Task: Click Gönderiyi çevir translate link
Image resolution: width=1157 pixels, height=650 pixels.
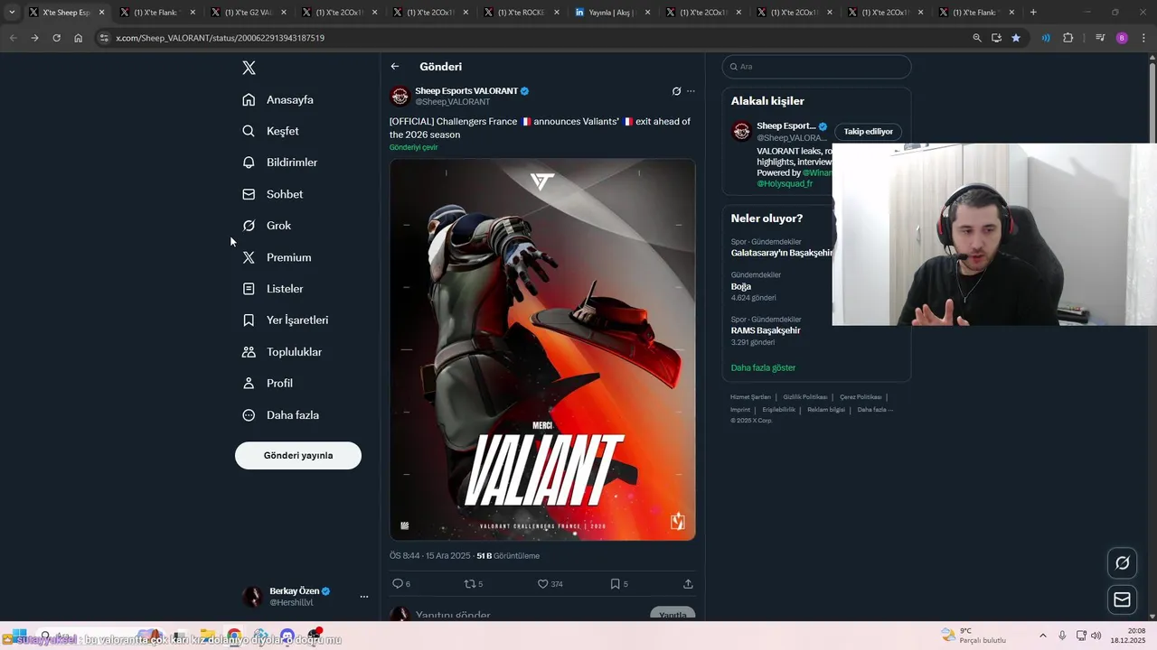Action: tap(413, 147)
